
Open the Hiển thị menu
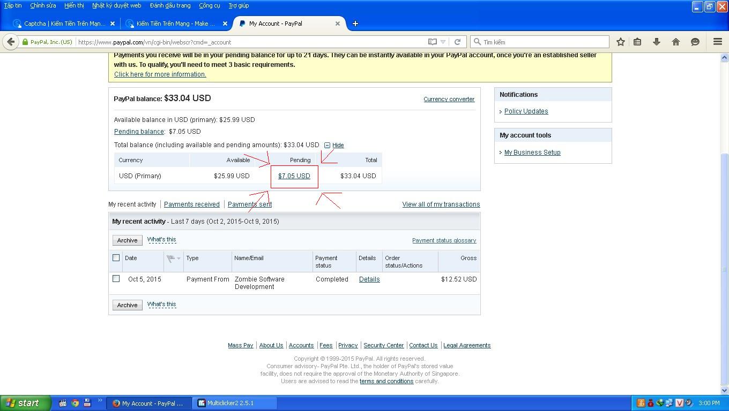click(74, 5)
